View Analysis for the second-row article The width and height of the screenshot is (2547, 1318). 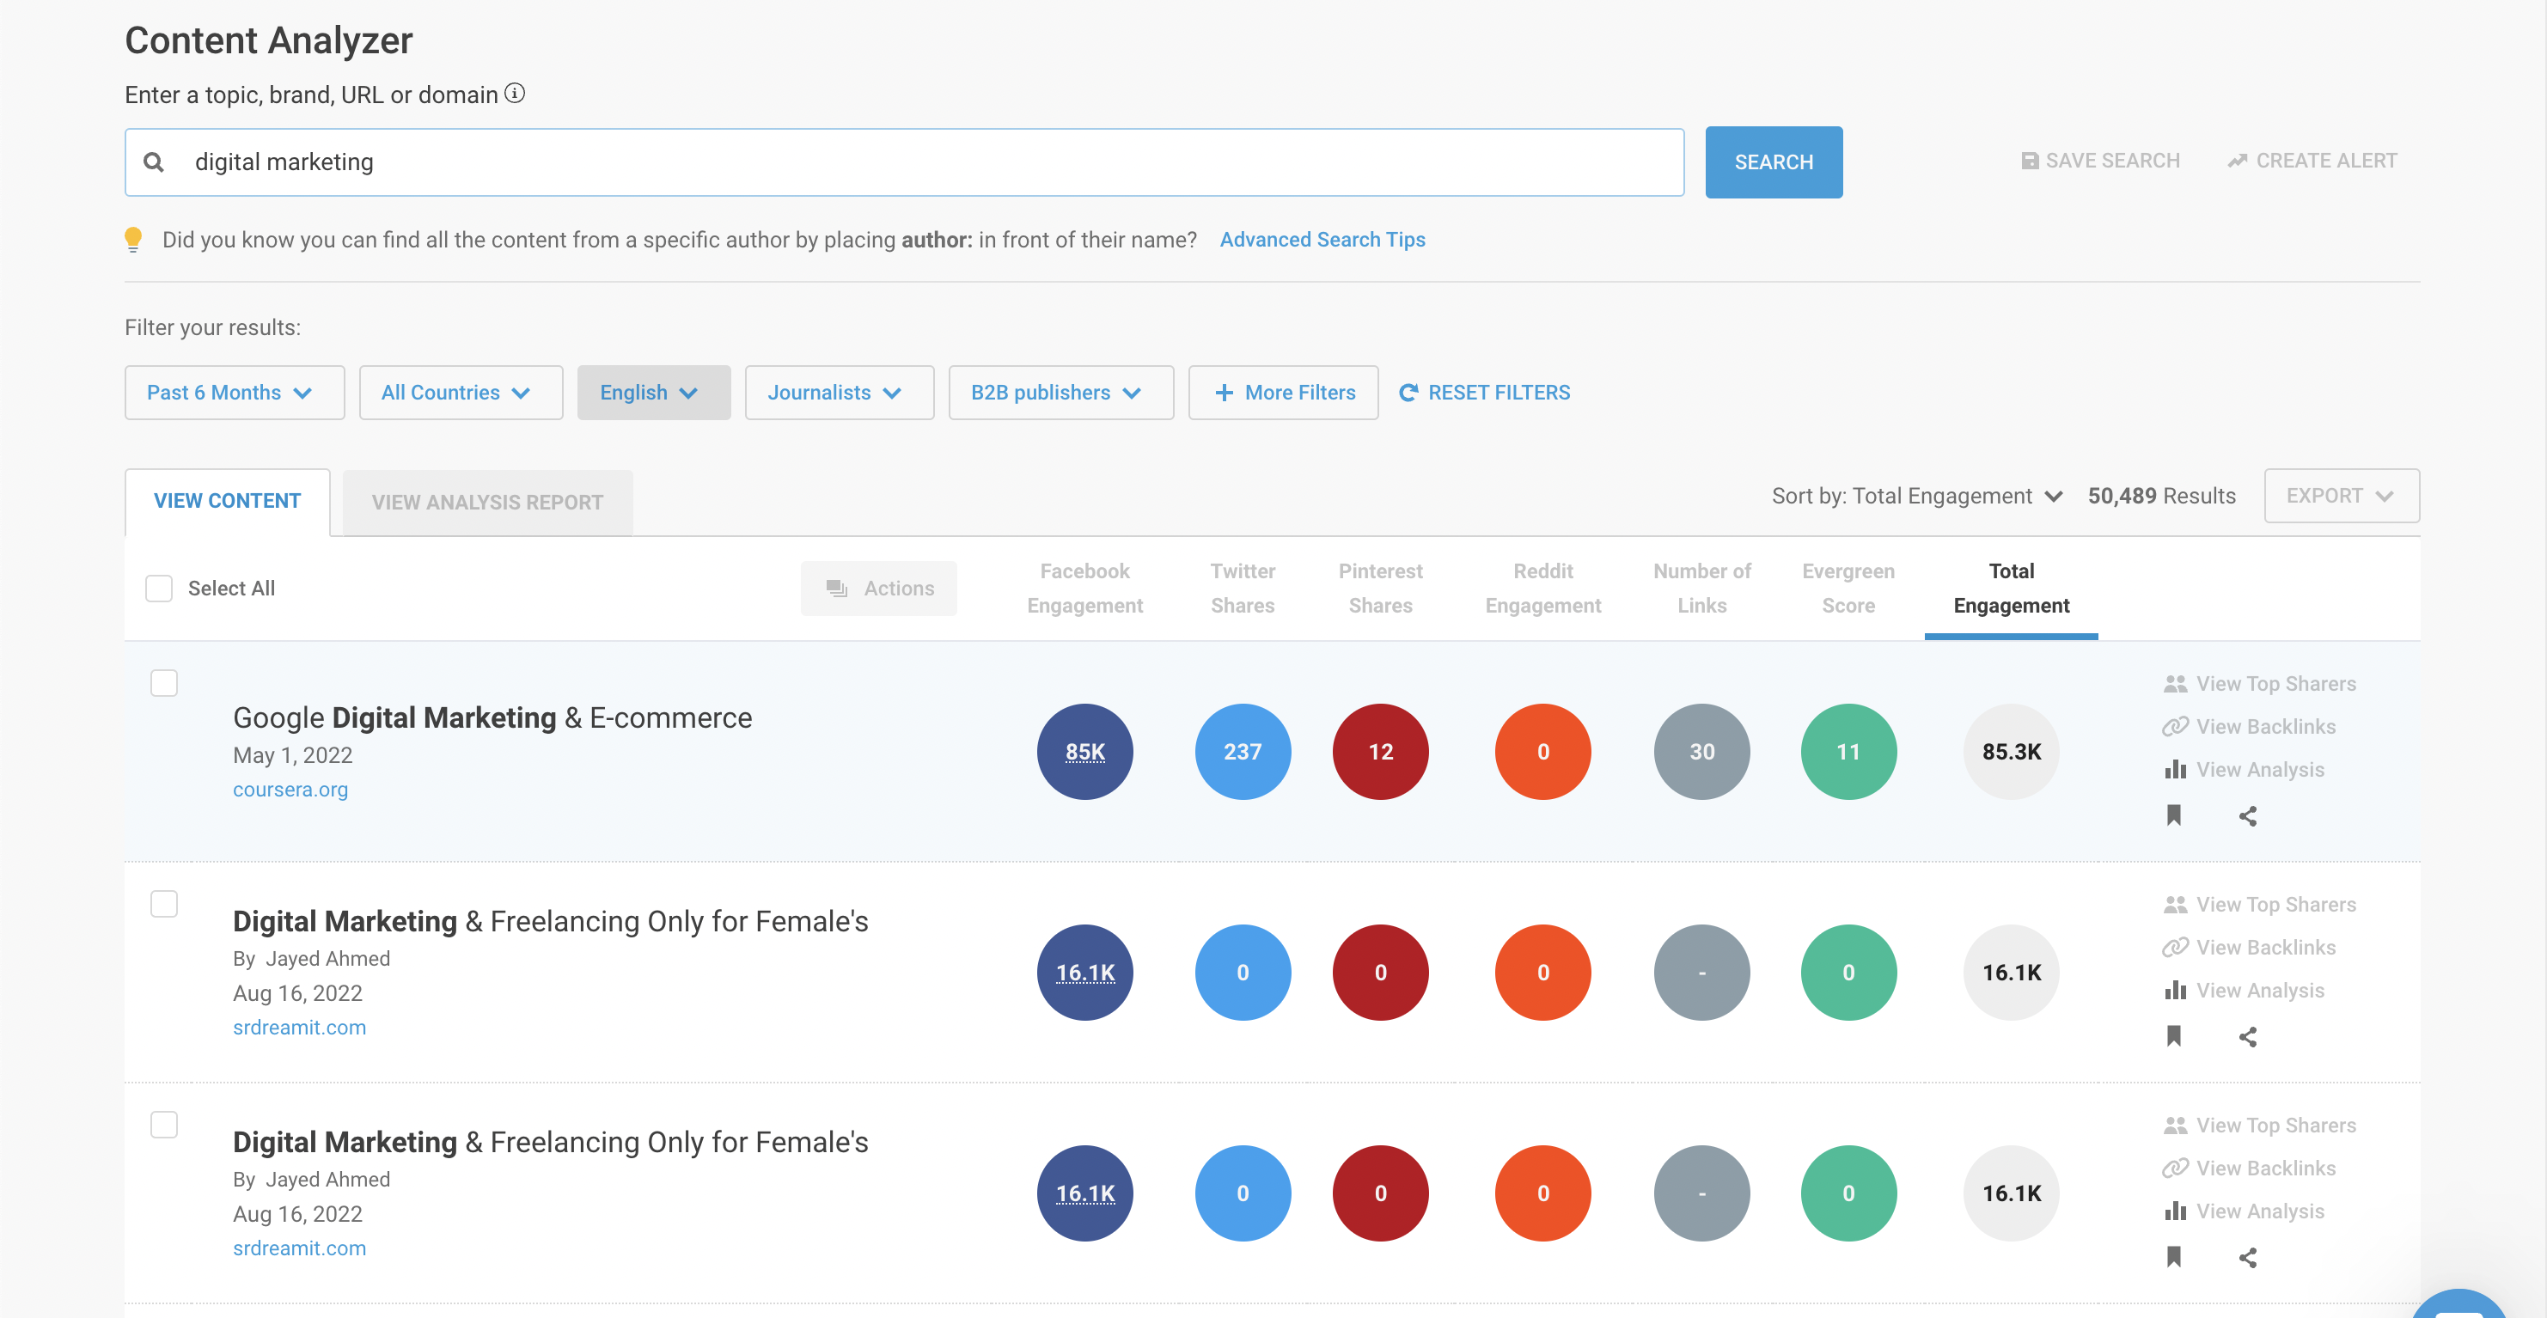pos(2244,990)
